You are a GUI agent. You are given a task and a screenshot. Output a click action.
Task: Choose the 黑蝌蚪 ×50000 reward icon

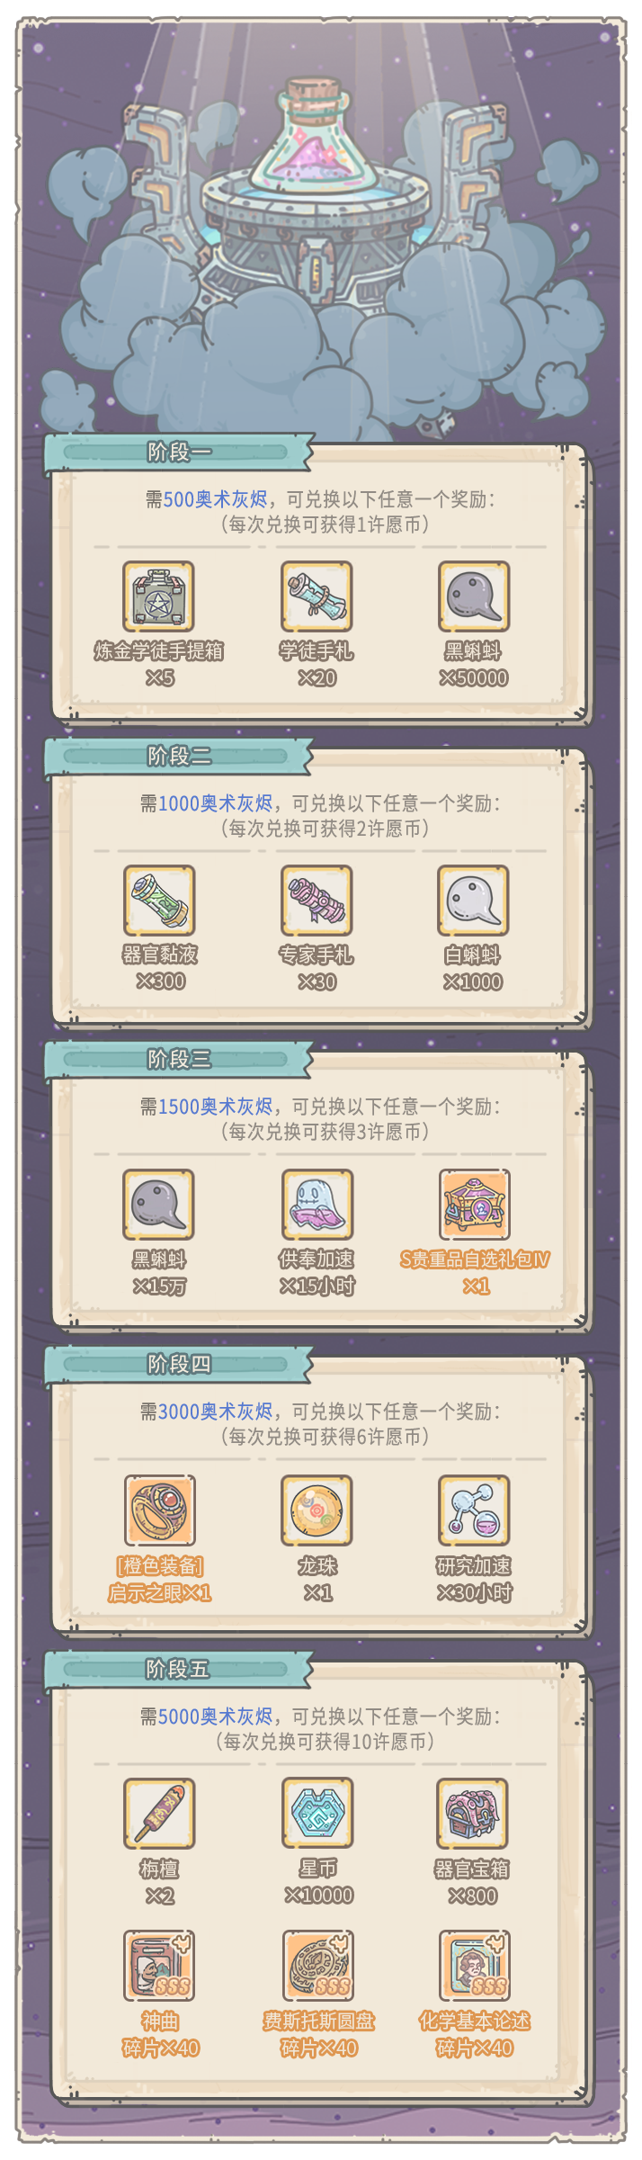[474, 596]
